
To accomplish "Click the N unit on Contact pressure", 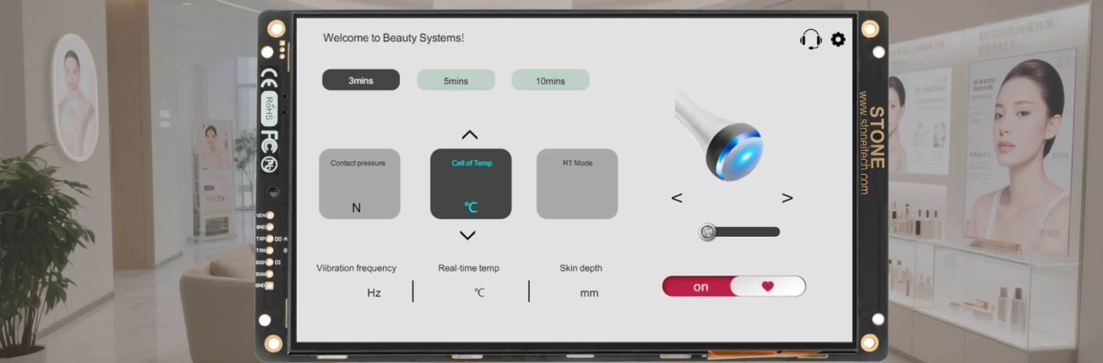I will [356, 208].
